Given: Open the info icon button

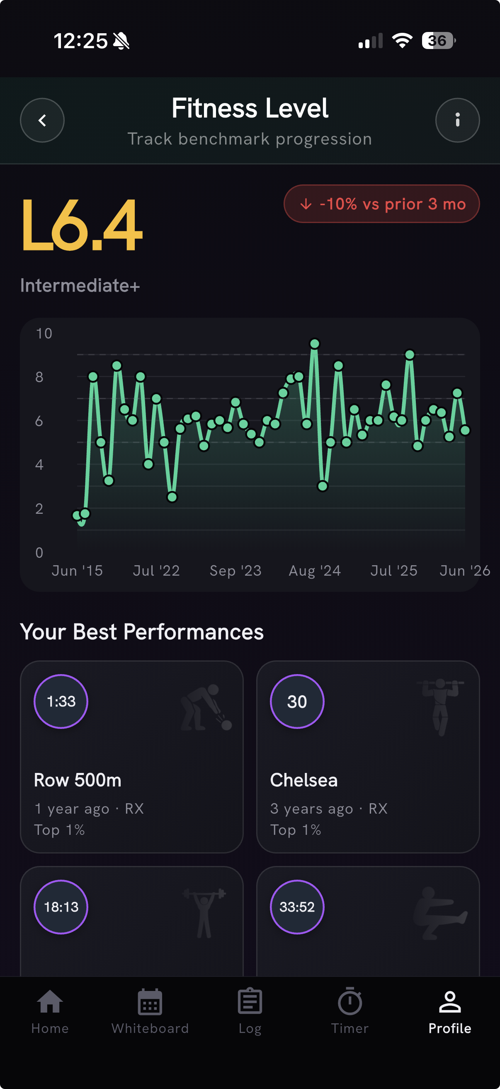Looking at the screenshot, I should pos(457,120).
